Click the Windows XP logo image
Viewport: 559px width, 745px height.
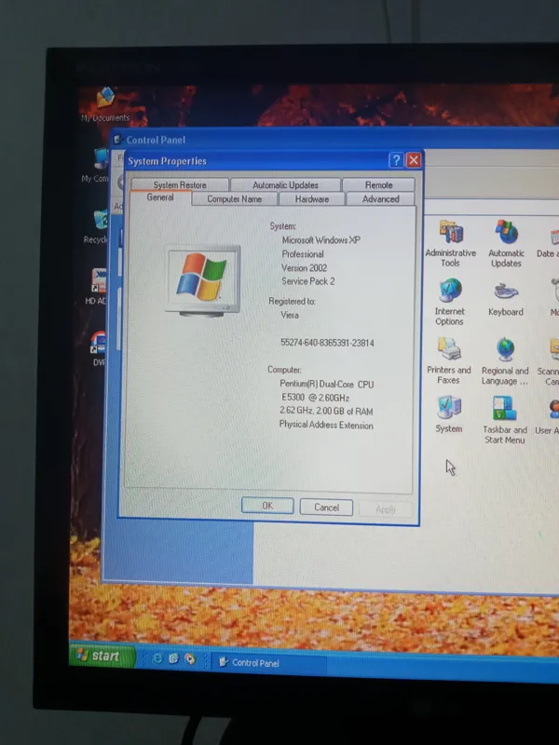coord(203,280)
